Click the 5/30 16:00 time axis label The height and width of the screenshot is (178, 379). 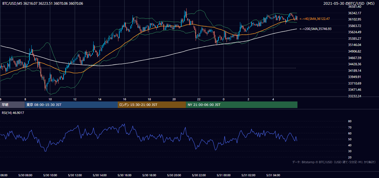(124, 175)
